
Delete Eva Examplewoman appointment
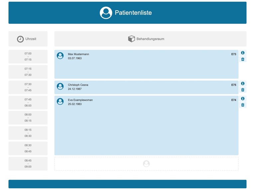click(243, 105)
